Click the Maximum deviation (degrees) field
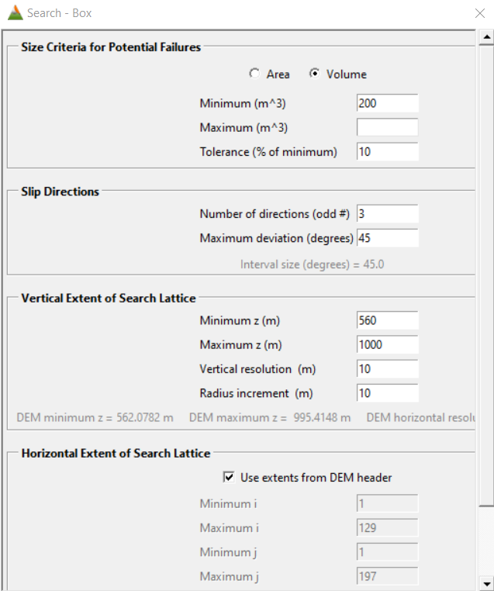 coord(387,237)
